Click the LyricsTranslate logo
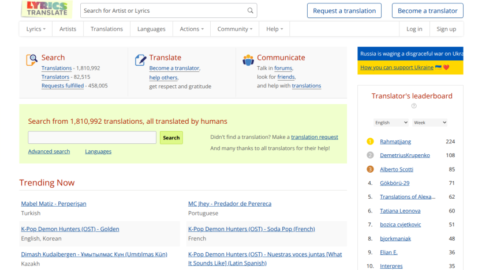Image resolution: width=482 pixels, height=270 pixels. click(x=47, y=9)
